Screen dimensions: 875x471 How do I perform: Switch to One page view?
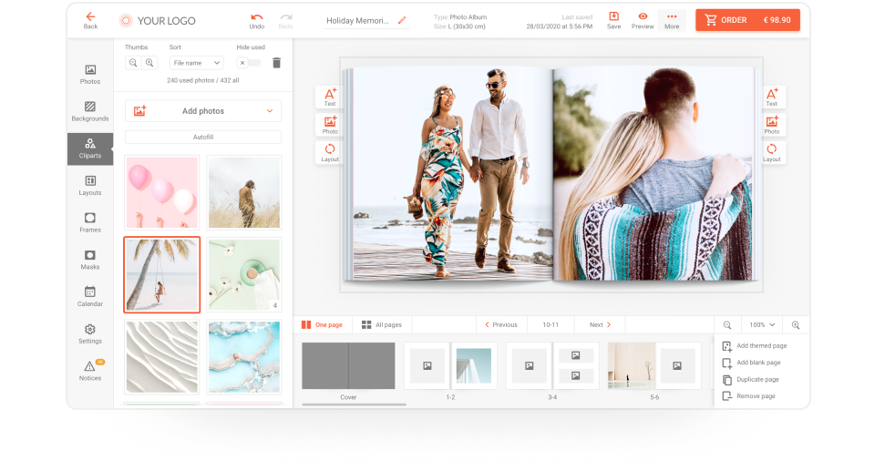323,324
